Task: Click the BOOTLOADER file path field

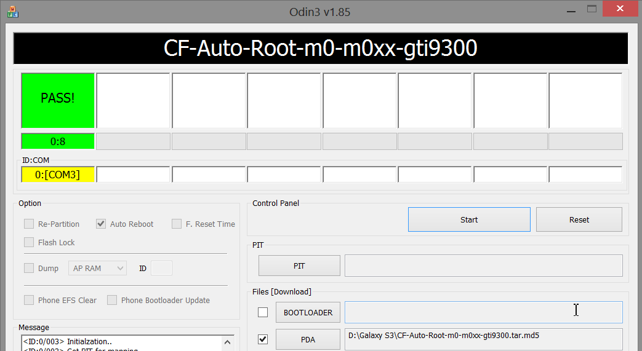Action: 484,312
